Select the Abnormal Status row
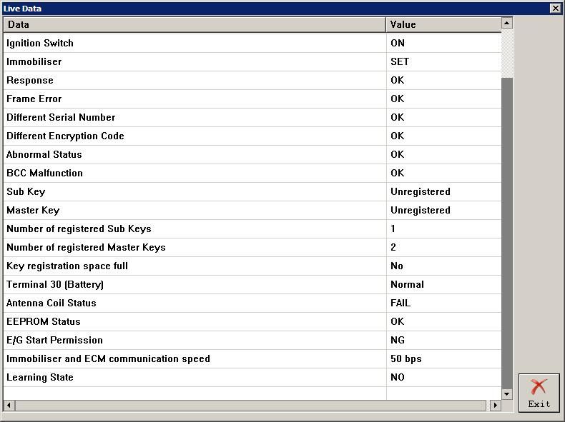The image size is (565, 422). pyautogui.click(x=252, y=155)
